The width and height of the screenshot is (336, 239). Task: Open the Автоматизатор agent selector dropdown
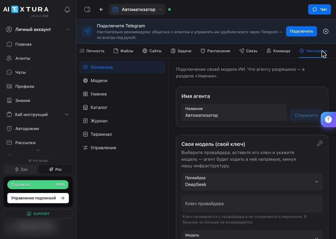click(137, 10)
